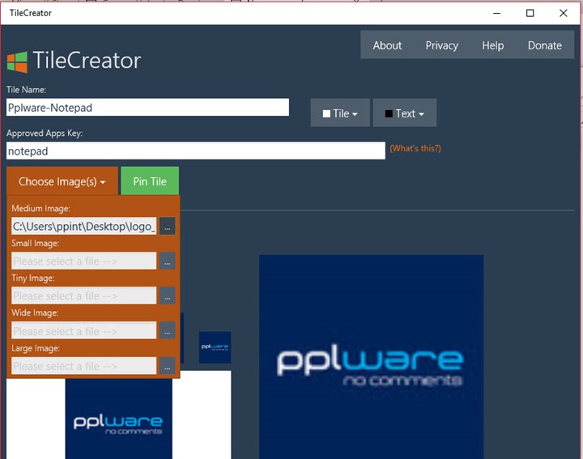
Task: Browse for the Wide Image file
Action: click(x=168, y=330)
